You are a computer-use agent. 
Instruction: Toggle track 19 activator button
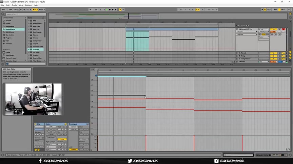click(274, 29)
